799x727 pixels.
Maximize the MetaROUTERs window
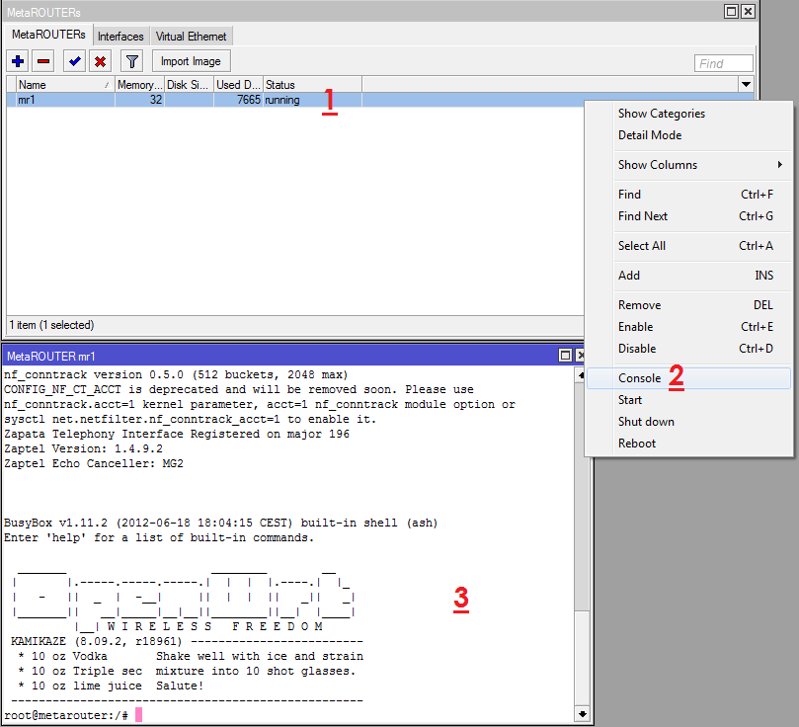[731, 11]
